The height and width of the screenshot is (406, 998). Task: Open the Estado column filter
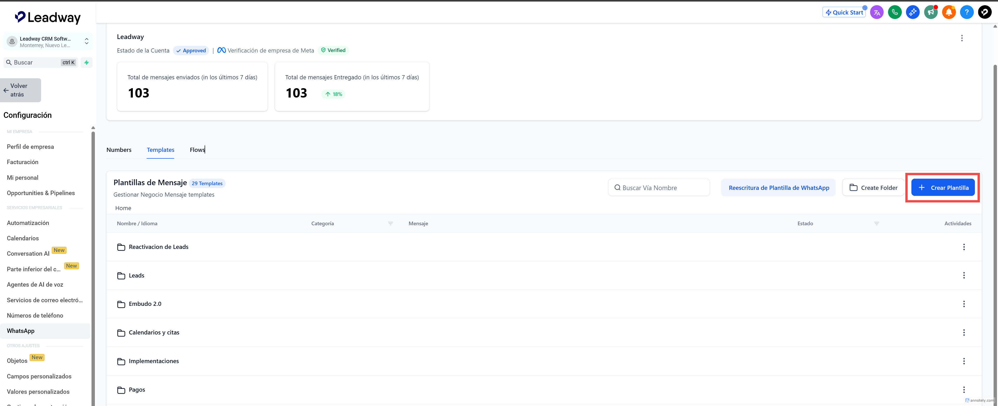coord(876,223)
